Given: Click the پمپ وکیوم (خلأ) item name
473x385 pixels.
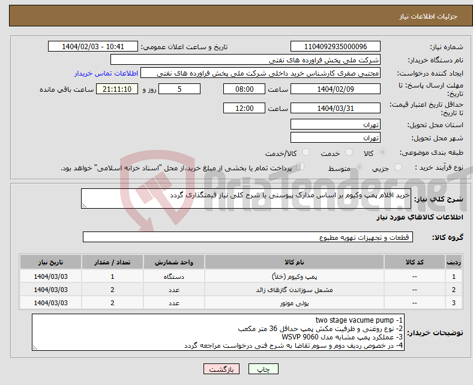Looking at the screenshot, I should pyautogui.click(x=294, y=276).
